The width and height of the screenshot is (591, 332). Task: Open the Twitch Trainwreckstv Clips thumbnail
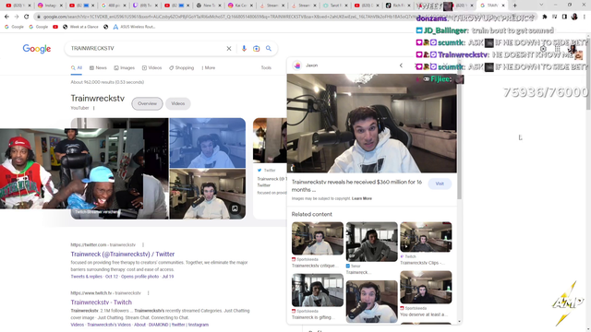click(x=426, y=237)
